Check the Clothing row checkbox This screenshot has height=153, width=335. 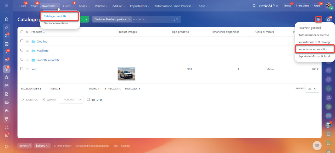pyautogui.click(x=22, y=41)
